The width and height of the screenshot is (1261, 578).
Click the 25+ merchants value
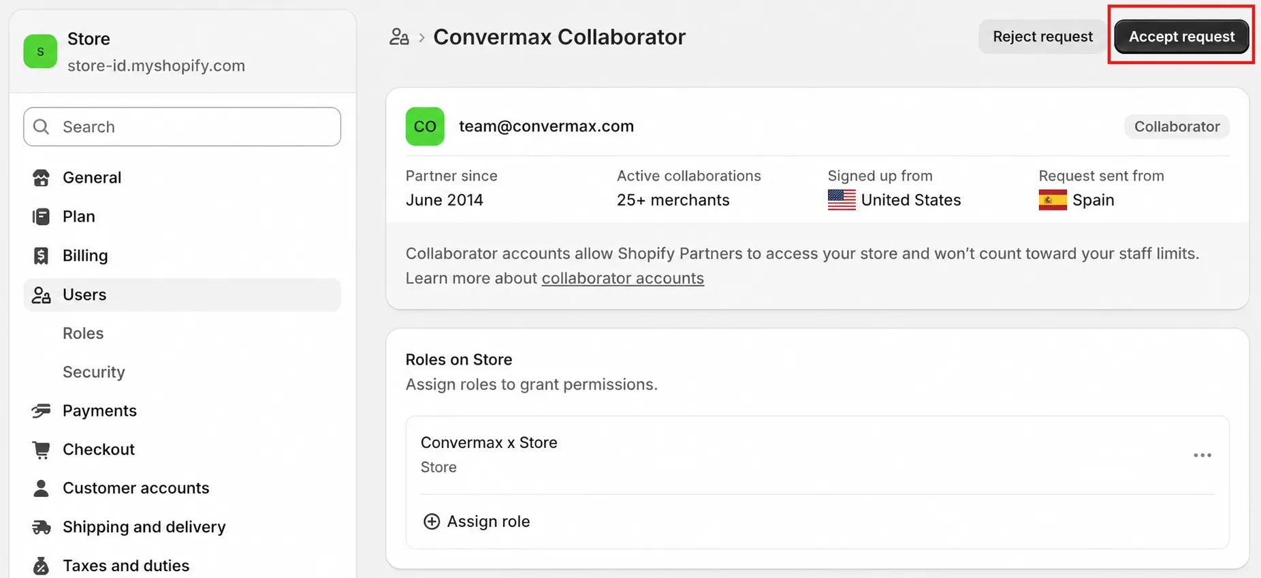pyautogui.click(x=673, y=200)
